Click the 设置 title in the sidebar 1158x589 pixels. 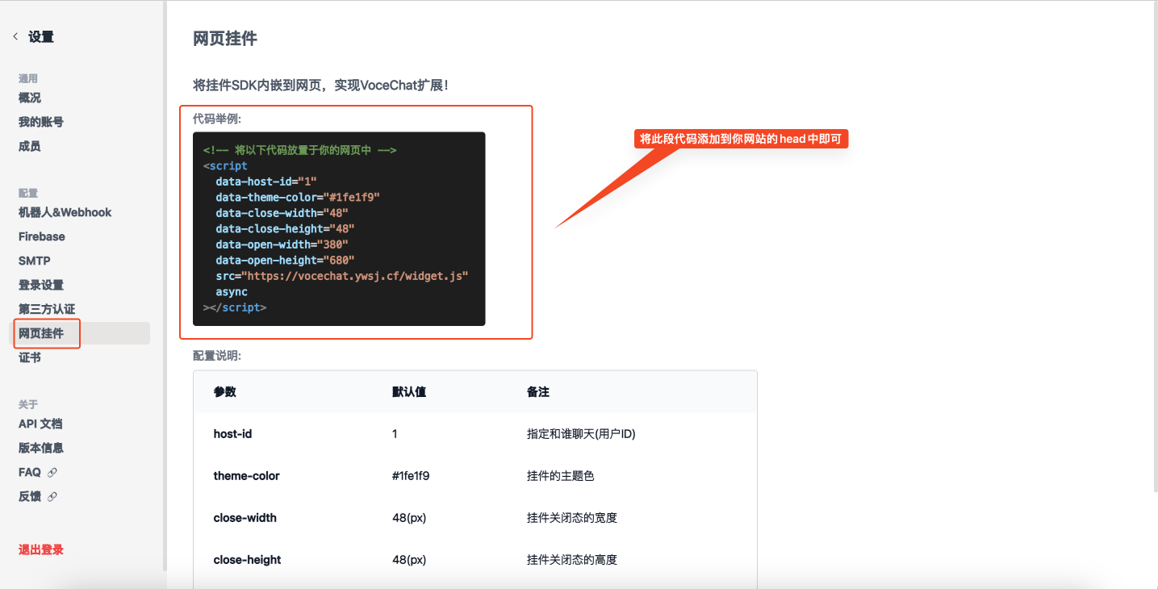coord(41,37)
